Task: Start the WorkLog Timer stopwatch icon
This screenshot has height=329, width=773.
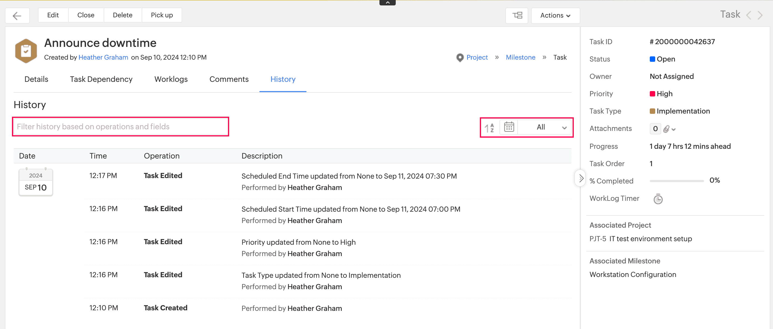Action: pos(658,199)
